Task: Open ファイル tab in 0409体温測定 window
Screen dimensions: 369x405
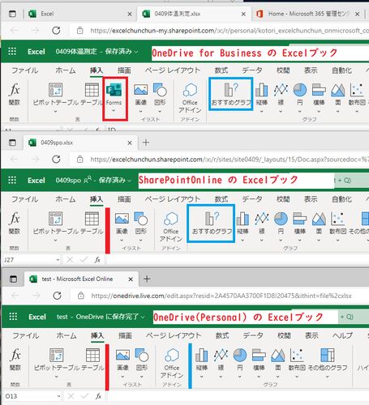Action: (25, 70)
